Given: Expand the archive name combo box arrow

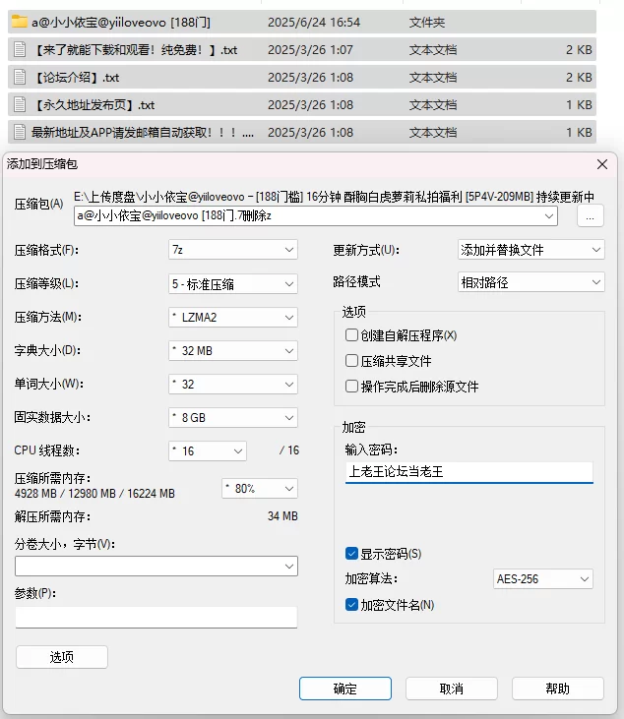Looking at the screenshot, I should point(549,216).
